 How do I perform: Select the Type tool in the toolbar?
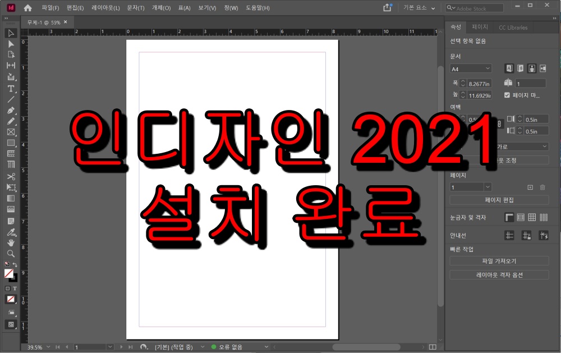click(10, 88)
